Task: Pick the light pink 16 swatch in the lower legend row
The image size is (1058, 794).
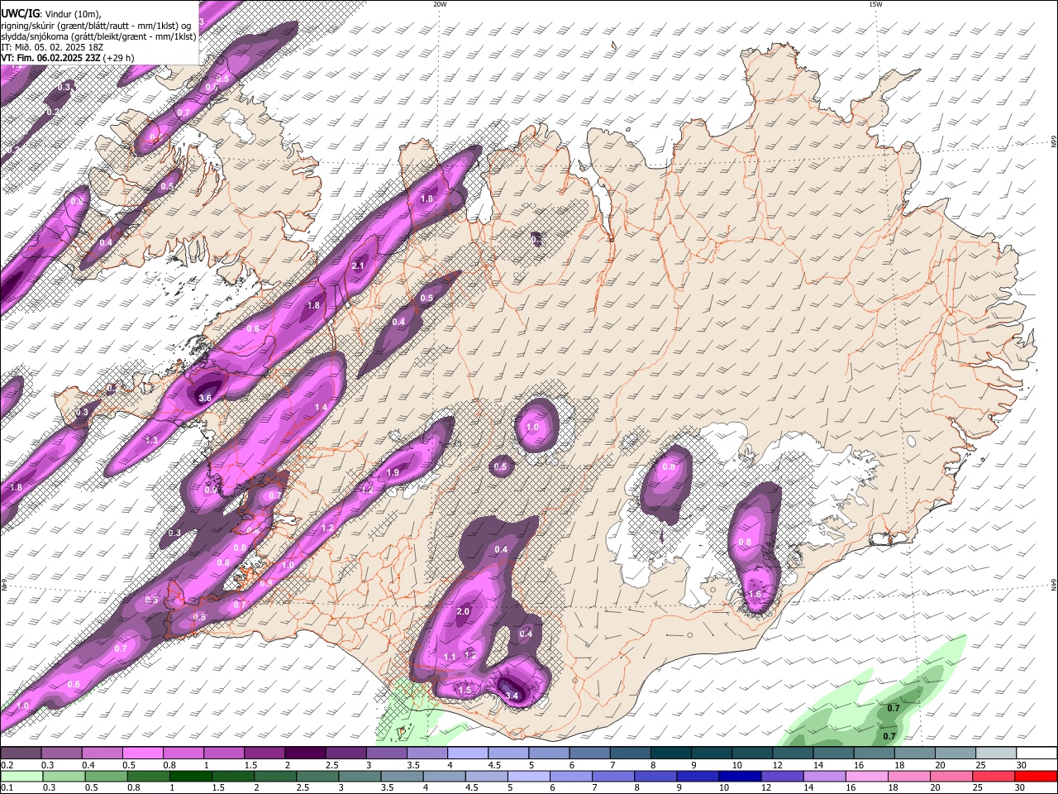Action: 866,776
